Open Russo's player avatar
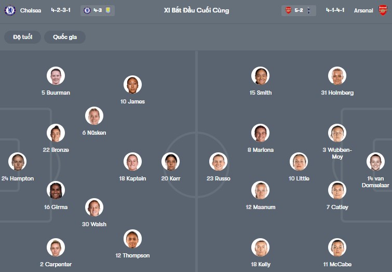392x272 pixels. tap(219, 162)
